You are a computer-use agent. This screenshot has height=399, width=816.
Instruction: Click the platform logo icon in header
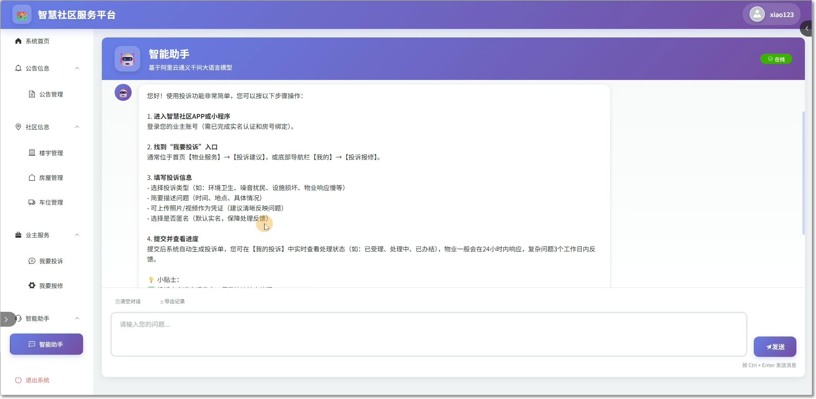(22, 15)
